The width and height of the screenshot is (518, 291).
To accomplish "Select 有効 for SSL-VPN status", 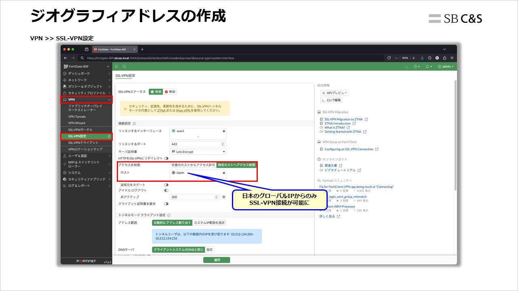I will point(156,92).
